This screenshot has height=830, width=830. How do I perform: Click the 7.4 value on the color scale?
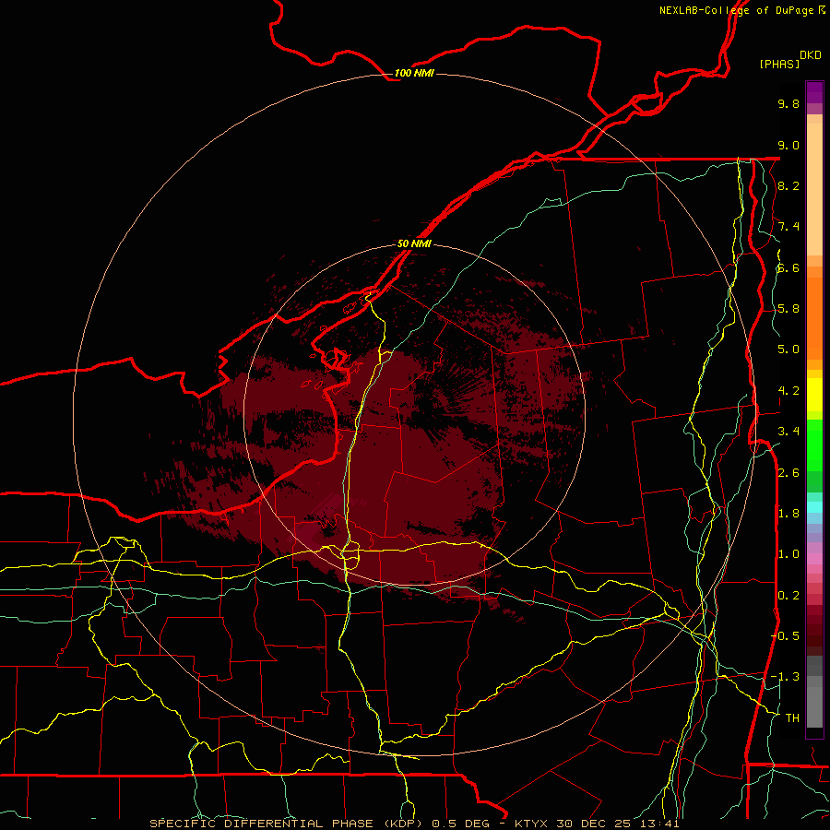pos(788,227)
